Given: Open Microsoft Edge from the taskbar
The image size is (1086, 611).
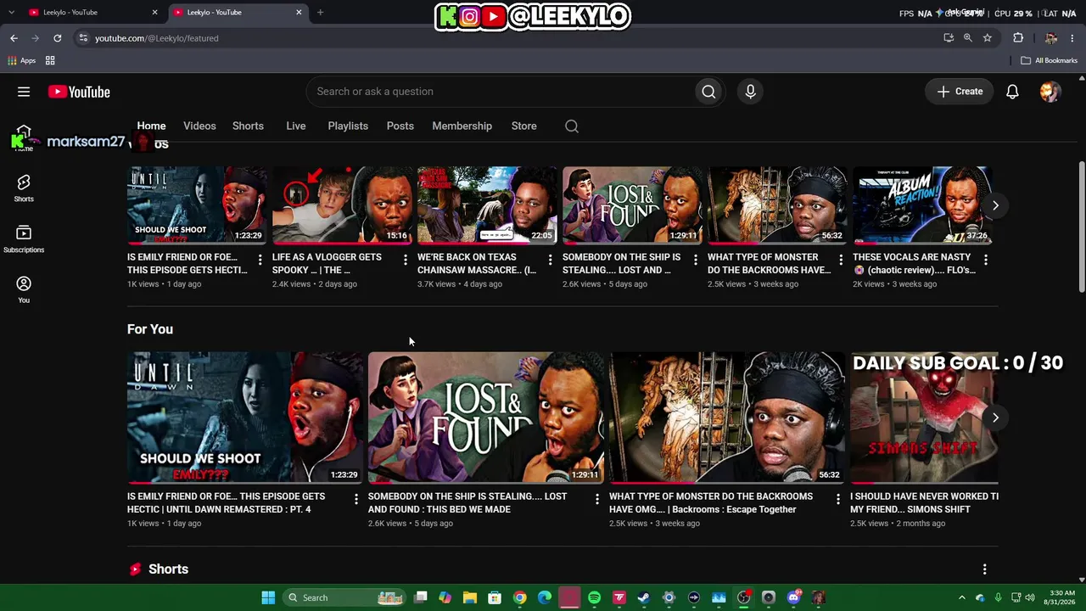Looking at the screenshot, I should pos(545,597).
